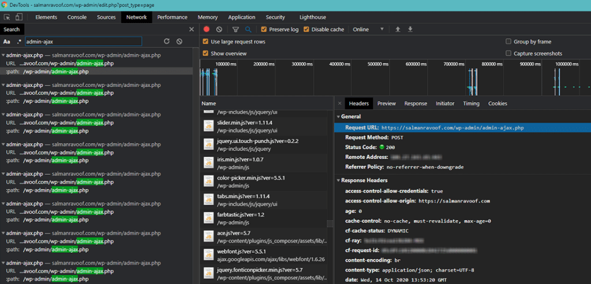Select the color-picker.min.js request
The image size is (591, 284).
tap(252, 178)
